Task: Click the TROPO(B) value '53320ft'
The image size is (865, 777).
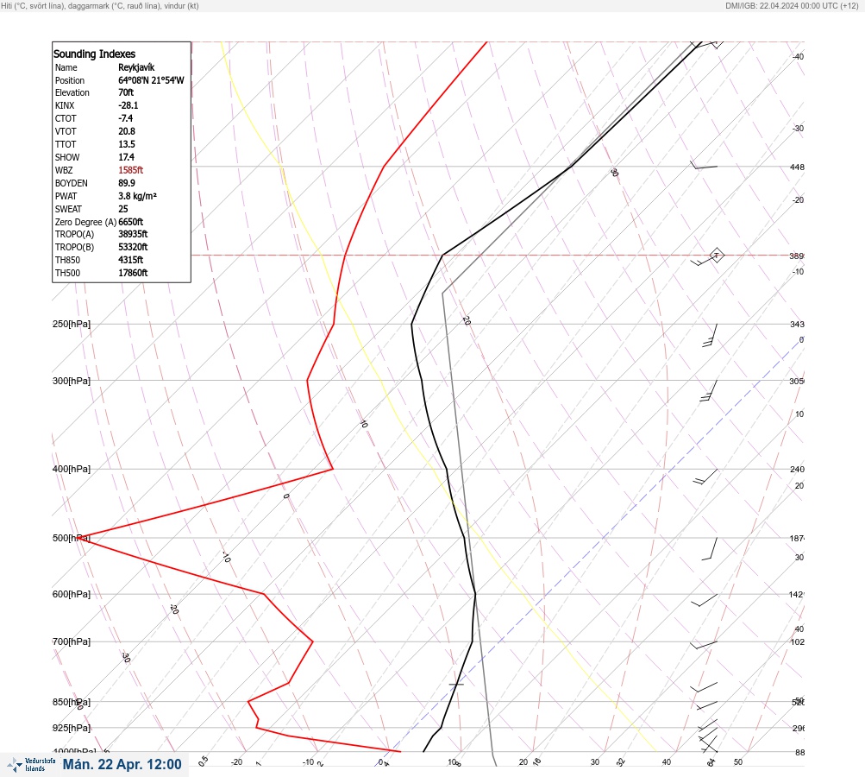Action: click(x=133, y=247)
